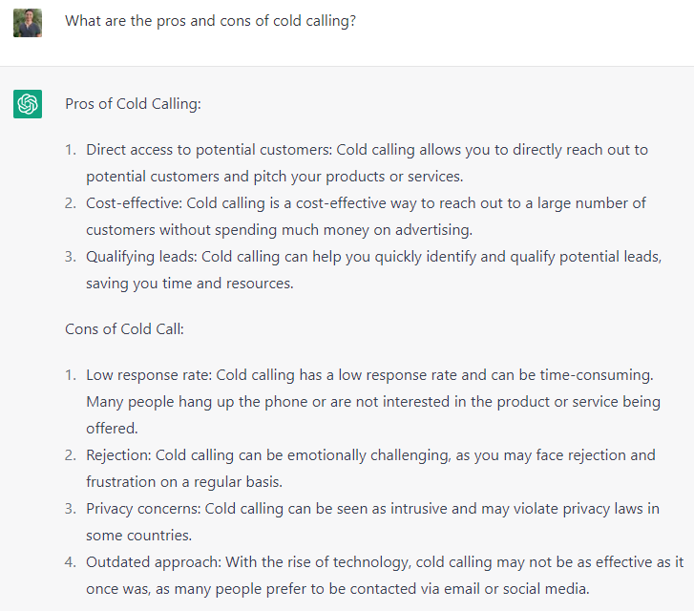Click the 'Privacy concerns' list item text
Viewport: 694px width, 611px height.
click(x=372, y=521)
